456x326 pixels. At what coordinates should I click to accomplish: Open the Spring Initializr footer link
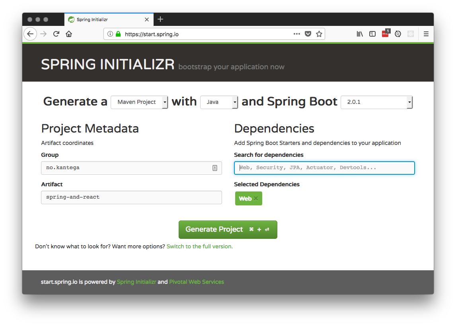coord(136,282)
